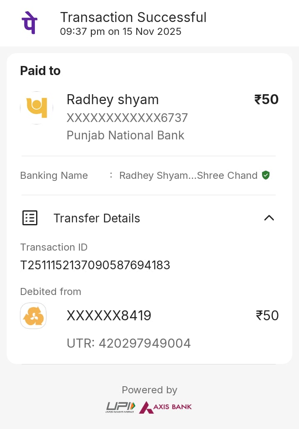Tap the Banking Name value text
299x429 pixels.
click(188, 175)
